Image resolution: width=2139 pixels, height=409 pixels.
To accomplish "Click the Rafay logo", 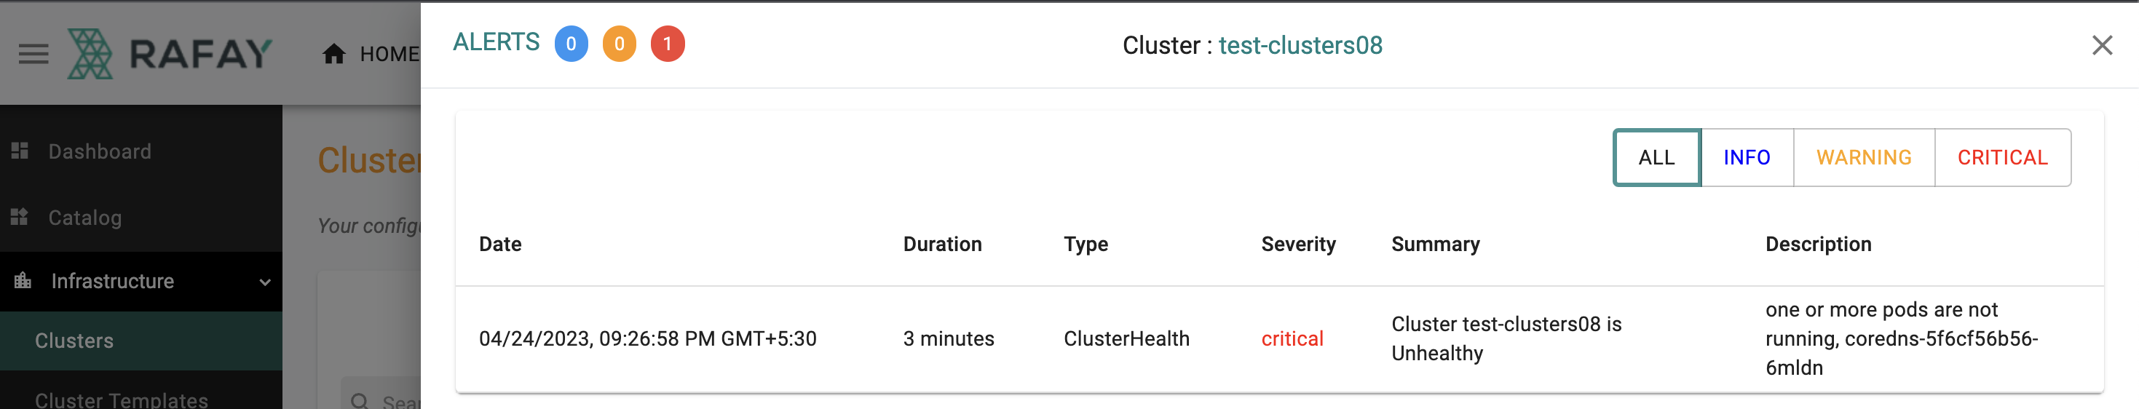I will [170, 54].
